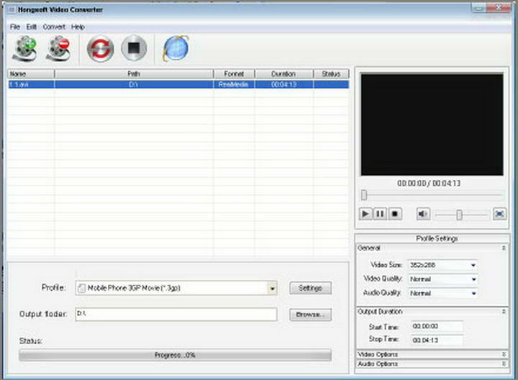Click the Add video file toolbar icon

(x=25, y=49)
